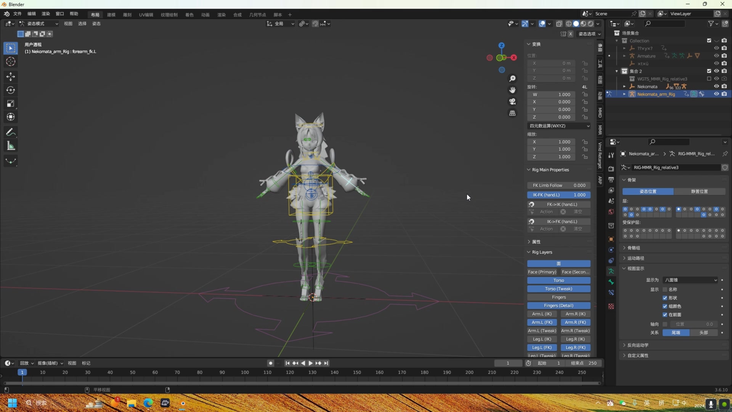732x412 pixels.
Task: Toggle camera view in the viewport
Action: pyautogui.click(x=512, y=101)
